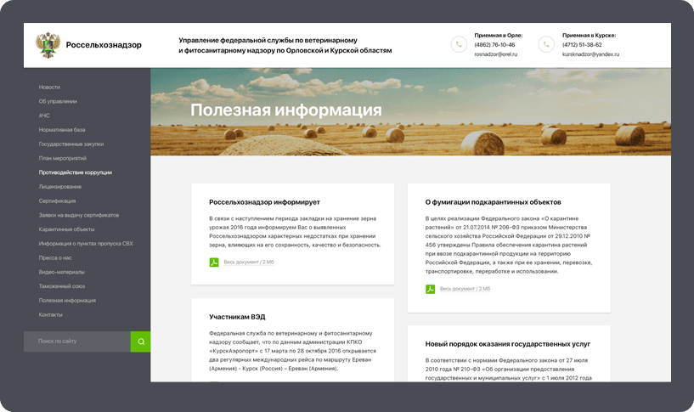Open Противодействие коррупции section
Image resolution: width=694 pixels, height=412 pixels.
(76, 172)
